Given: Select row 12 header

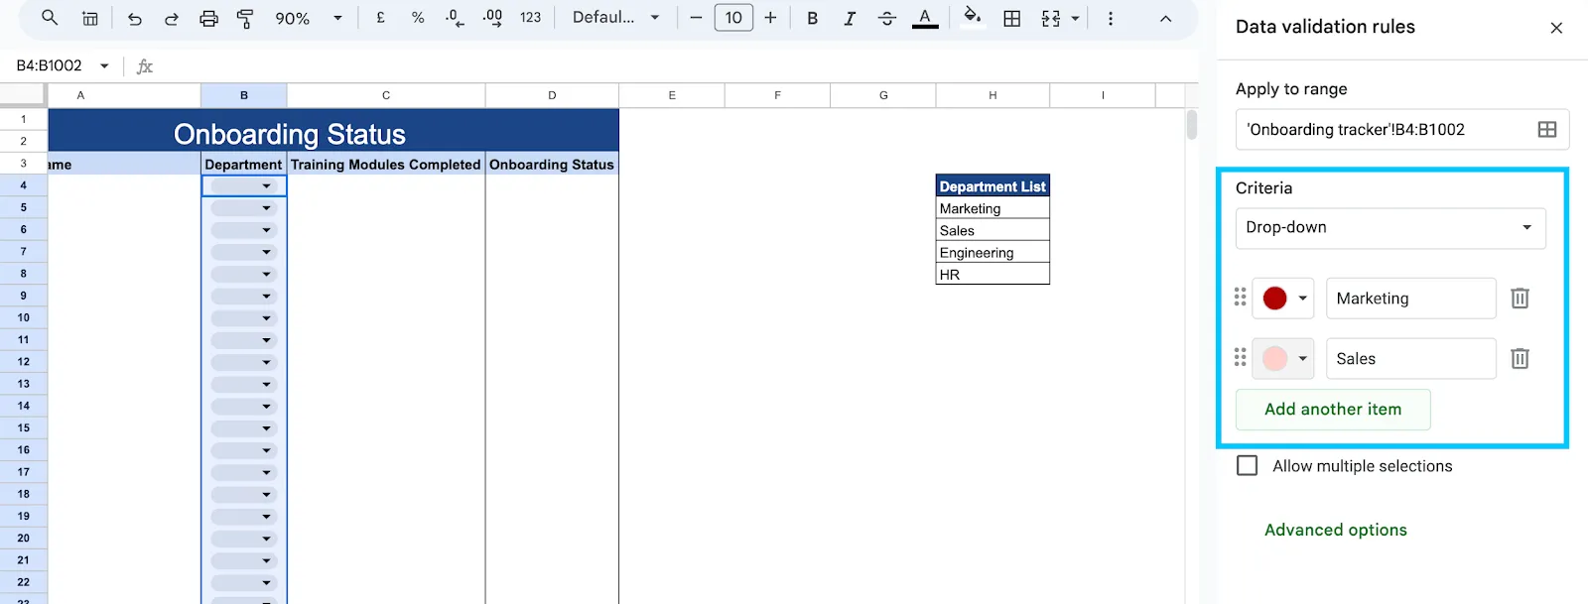Looking at the screenshot, I should point(24,362).
